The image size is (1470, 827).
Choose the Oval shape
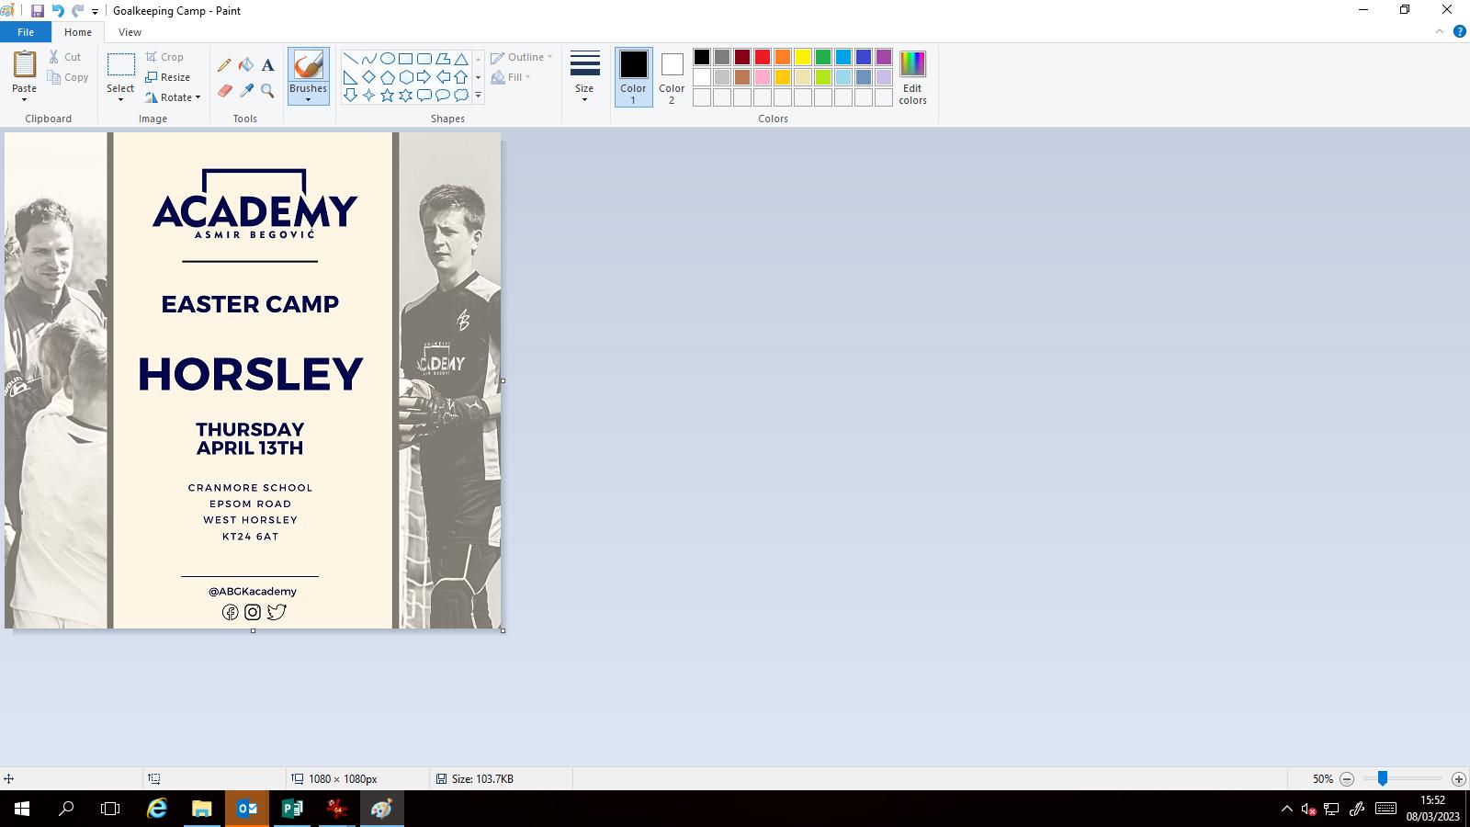point(387,59)
